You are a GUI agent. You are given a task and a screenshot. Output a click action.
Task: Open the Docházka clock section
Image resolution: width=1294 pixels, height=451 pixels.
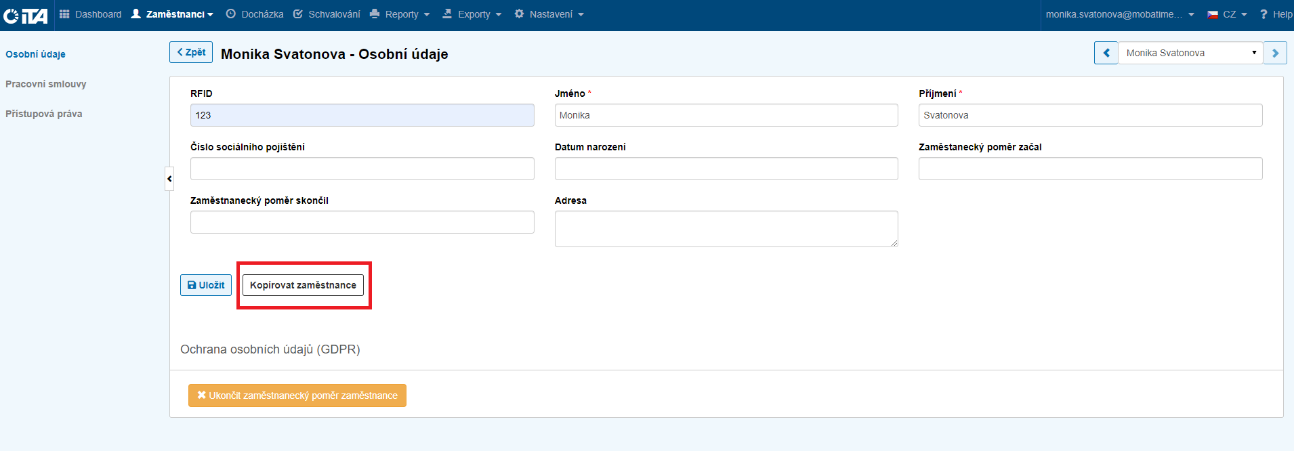coord(255,14)
